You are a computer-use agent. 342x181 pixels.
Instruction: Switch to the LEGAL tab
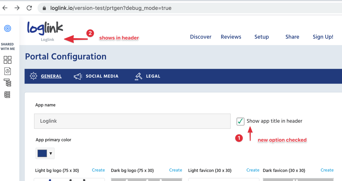pyautogui.click(x=153, y=76)
